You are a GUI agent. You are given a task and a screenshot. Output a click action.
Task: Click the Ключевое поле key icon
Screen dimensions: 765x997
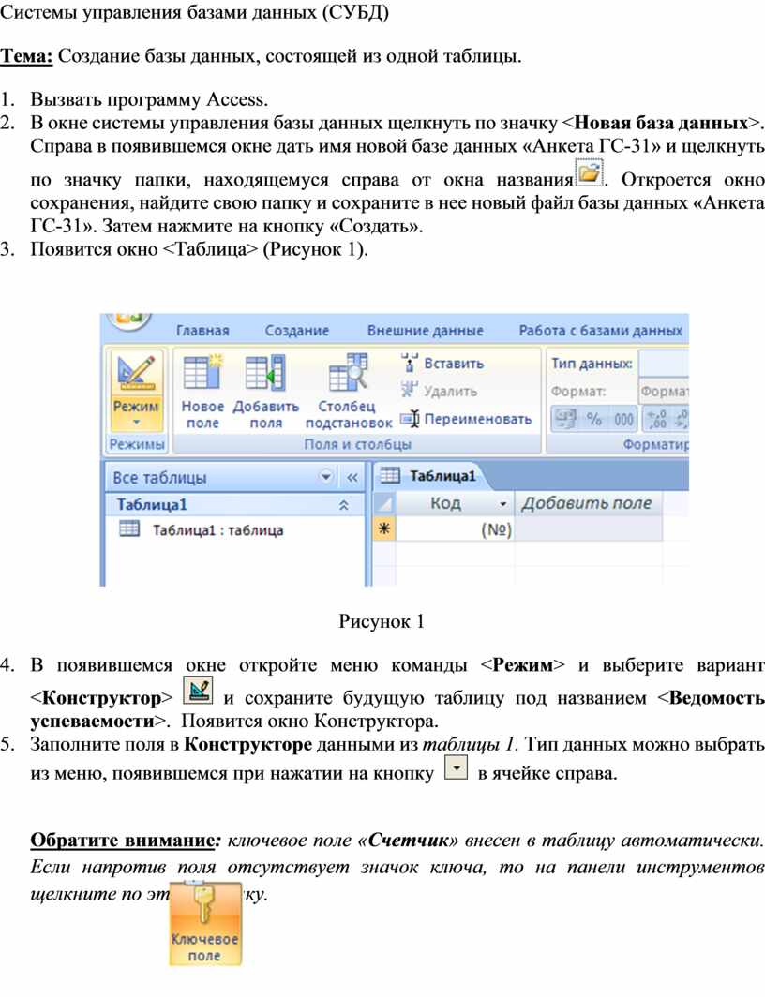pyautogui.click(x=203, y=905)
